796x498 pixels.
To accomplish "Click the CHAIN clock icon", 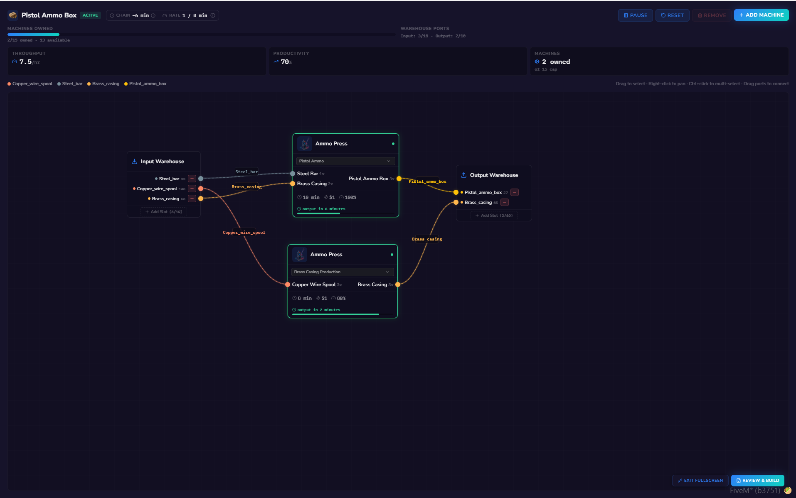I will tap(112, 15).
